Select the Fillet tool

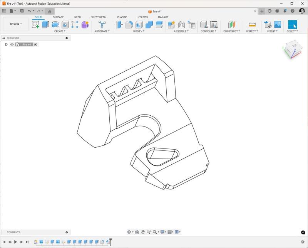(x=129, y=25)
